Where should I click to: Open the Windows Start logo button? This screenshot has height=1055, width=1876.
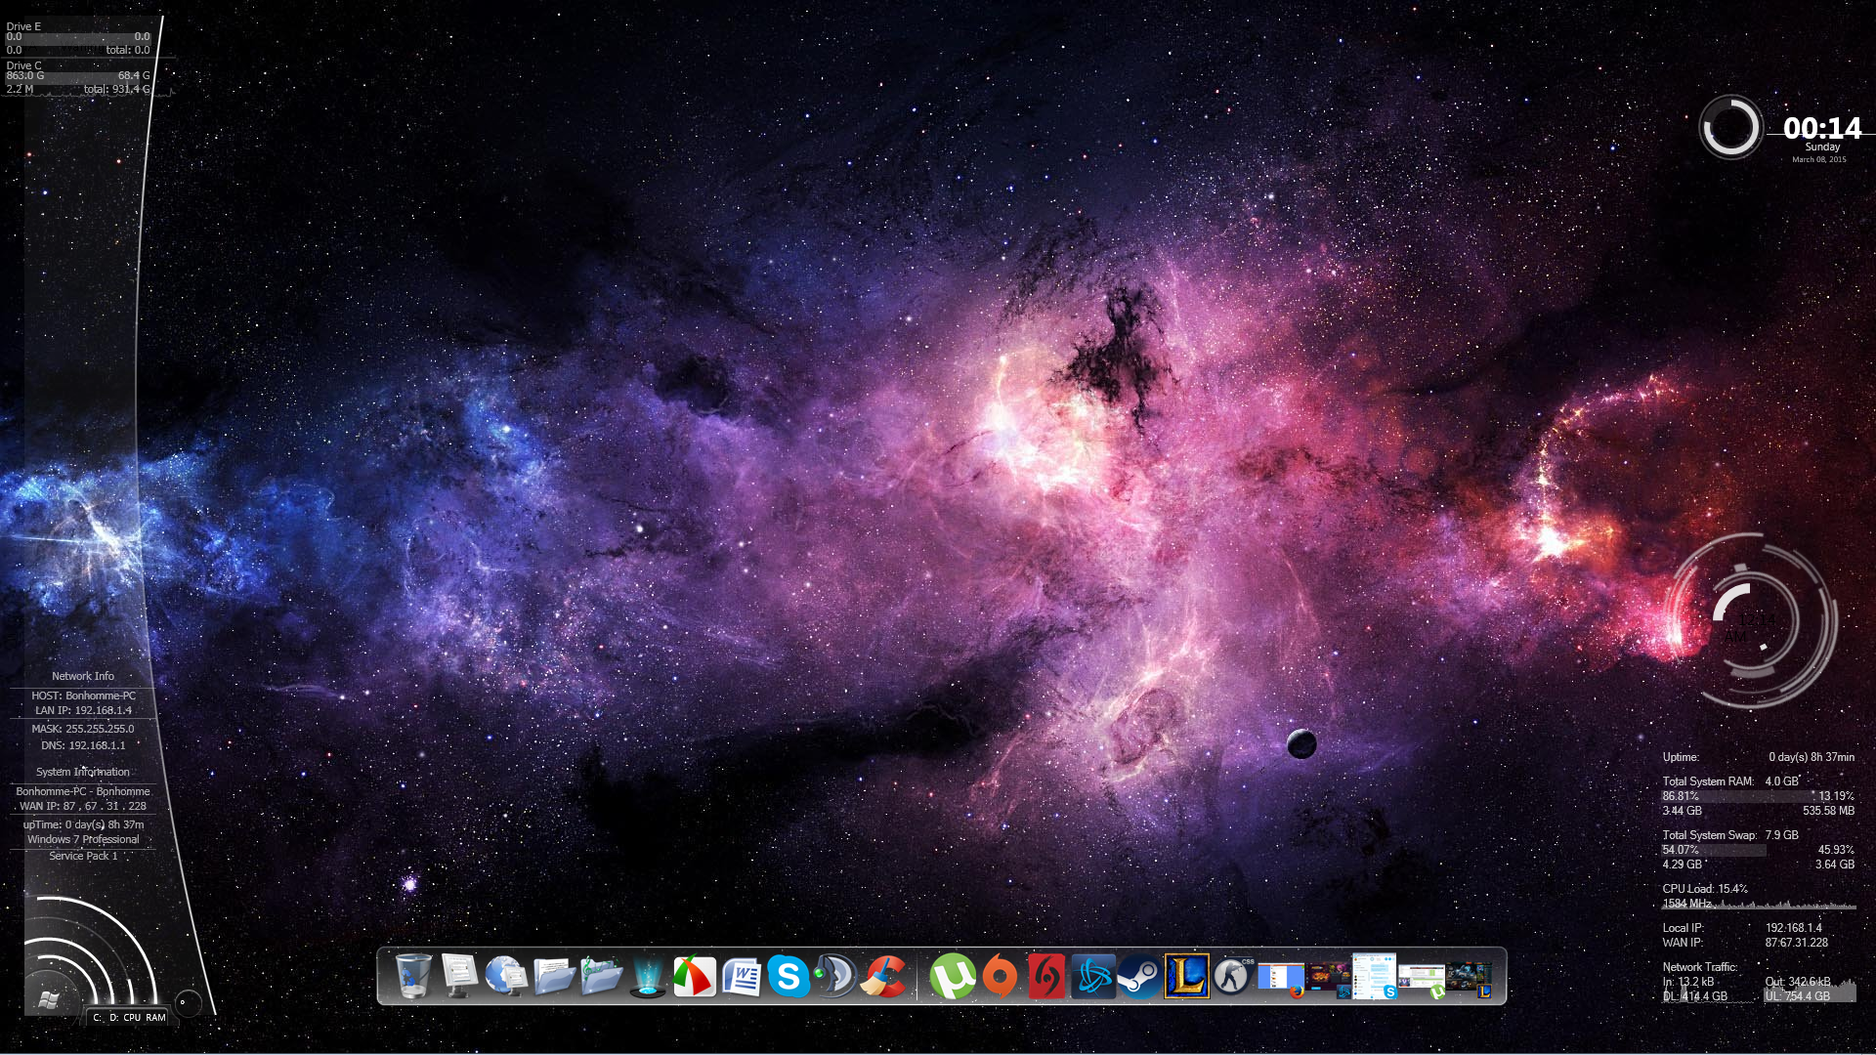[x=48, y=998]
